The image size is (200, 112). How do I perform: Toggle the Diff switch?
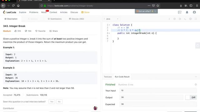[x=191, y=97]
